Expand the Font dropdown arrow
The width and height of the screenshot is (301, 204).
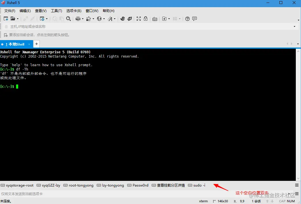pos(115,19)
